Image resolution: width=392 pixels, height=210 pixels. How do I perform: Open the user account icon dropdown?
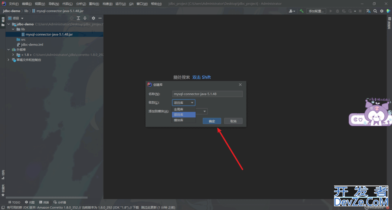click(292, 11)
